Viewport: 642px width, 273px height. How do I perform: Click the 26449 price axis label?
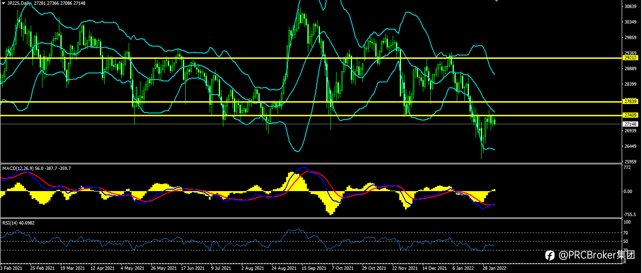630,146
